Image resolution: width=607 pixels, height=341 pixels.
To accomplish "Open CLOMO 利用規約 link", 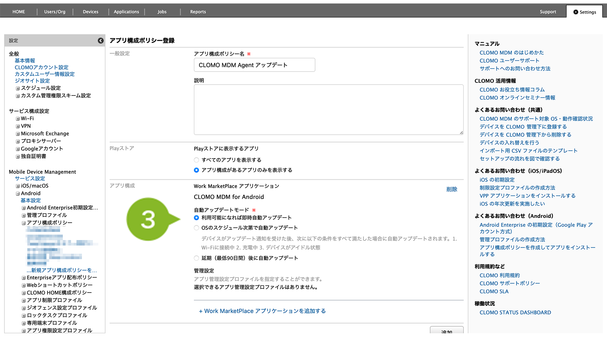I will click(x=500, y=275).
